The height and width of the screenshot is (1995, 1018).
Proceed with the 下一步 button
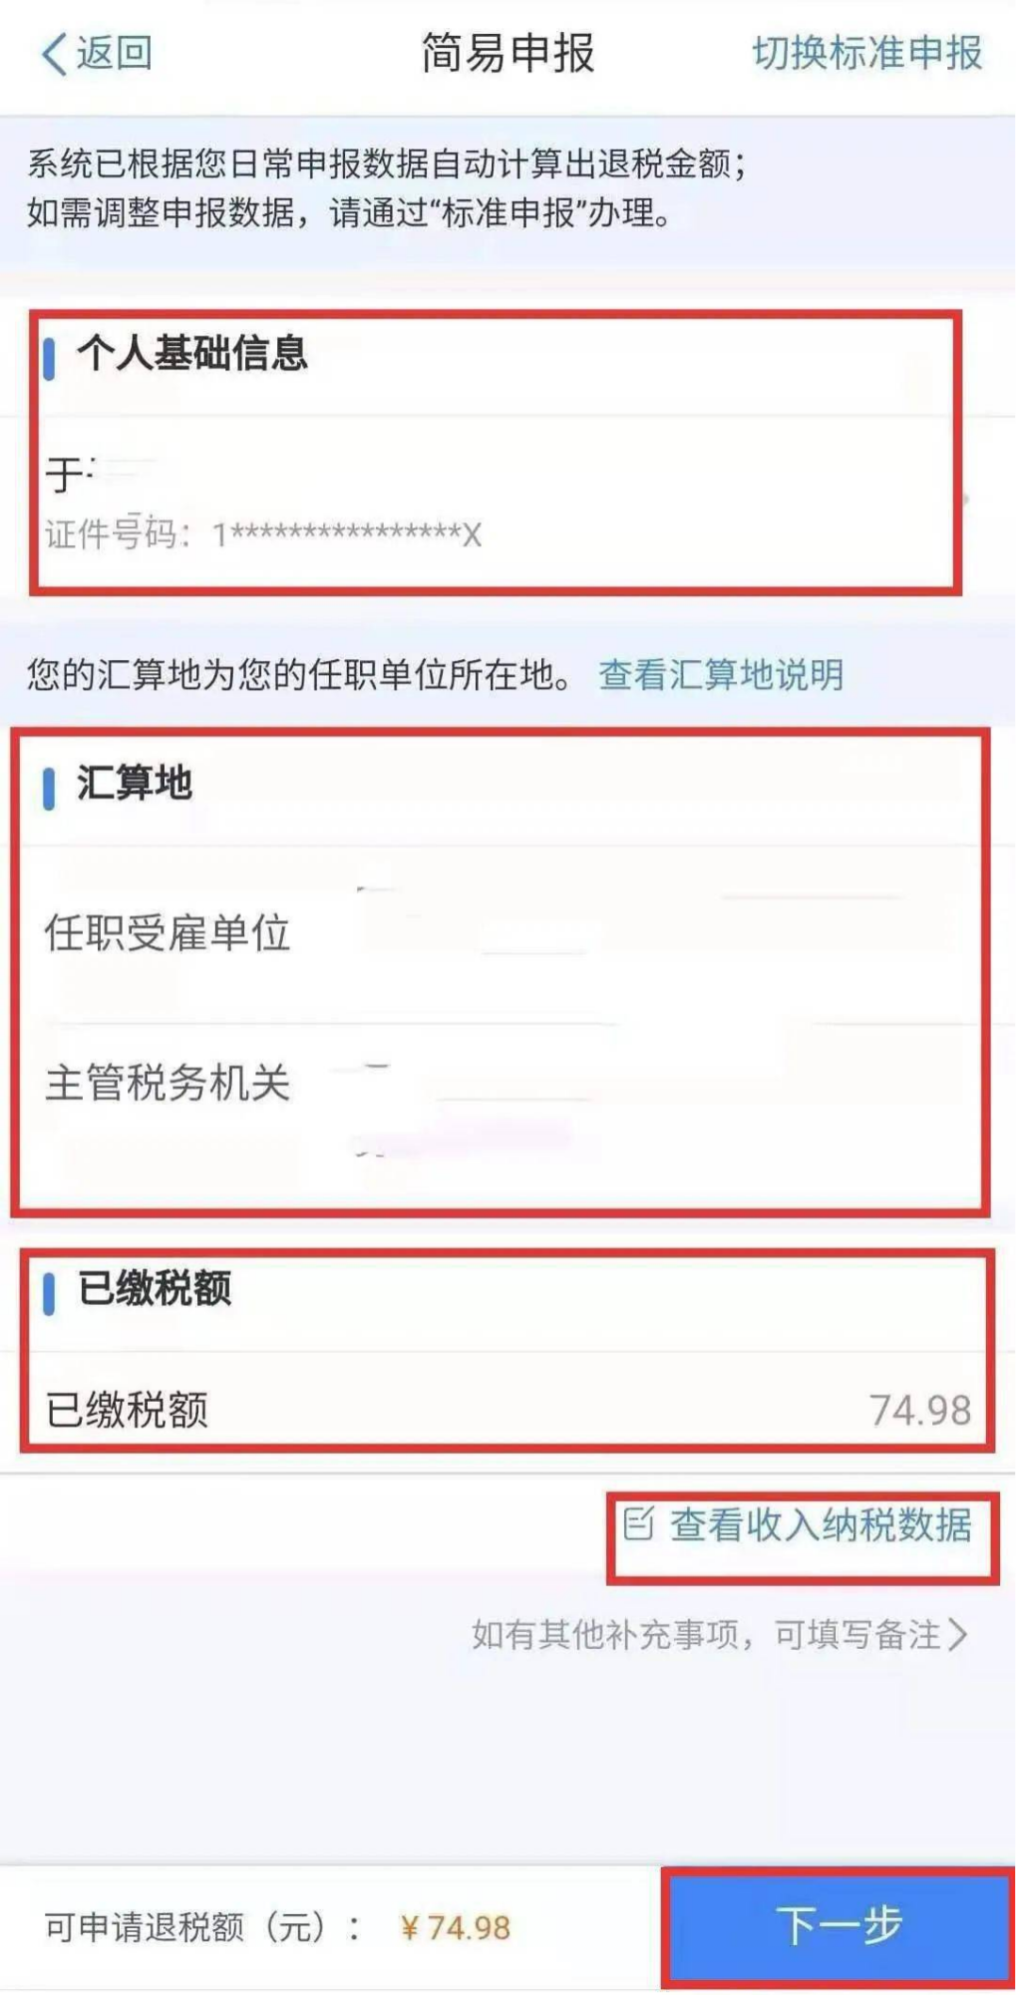pyautogui.click(x=839, y=1924)
